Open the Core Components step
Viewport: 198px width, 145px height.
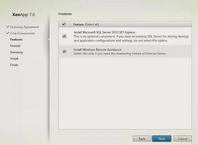tap(22, 33)
